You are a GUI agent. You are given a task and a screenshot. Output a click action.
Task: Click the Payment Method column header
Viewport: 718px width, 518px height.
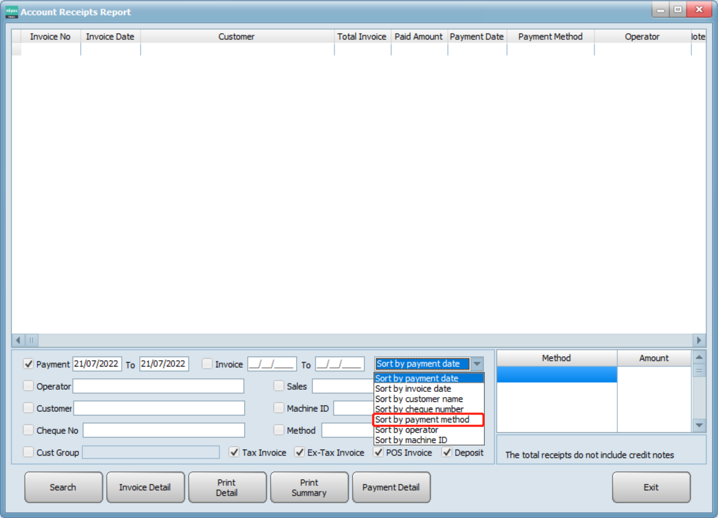pos(550,36)
